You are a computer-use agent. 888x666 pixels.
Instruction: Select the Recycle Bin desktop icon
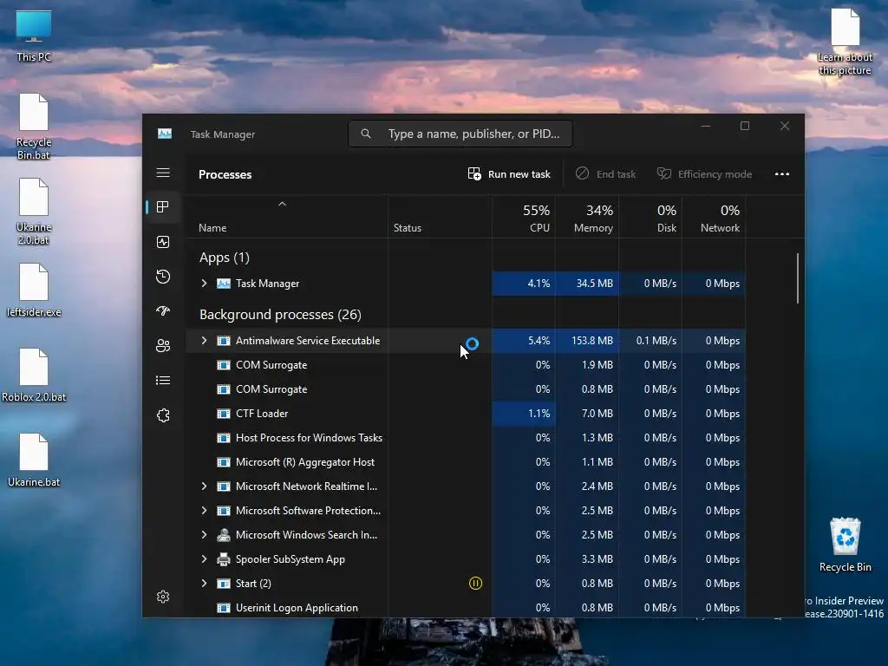click(x=845, y=545)
